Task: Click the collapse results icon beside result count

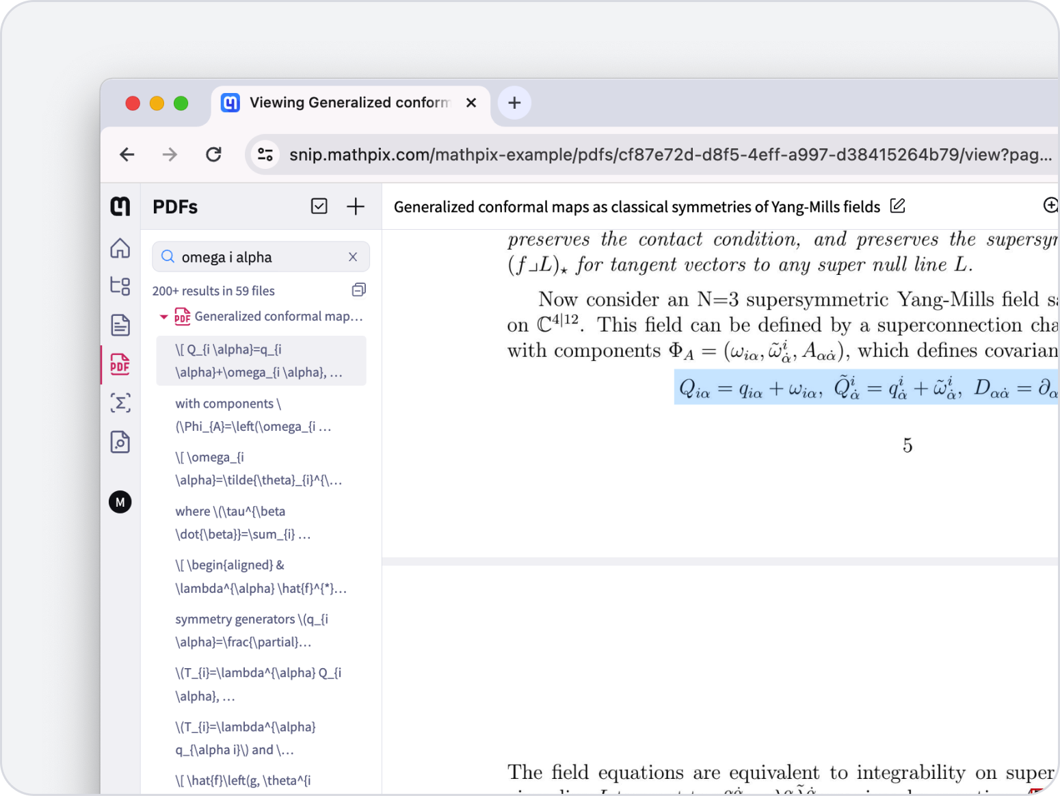Action: 359,290
